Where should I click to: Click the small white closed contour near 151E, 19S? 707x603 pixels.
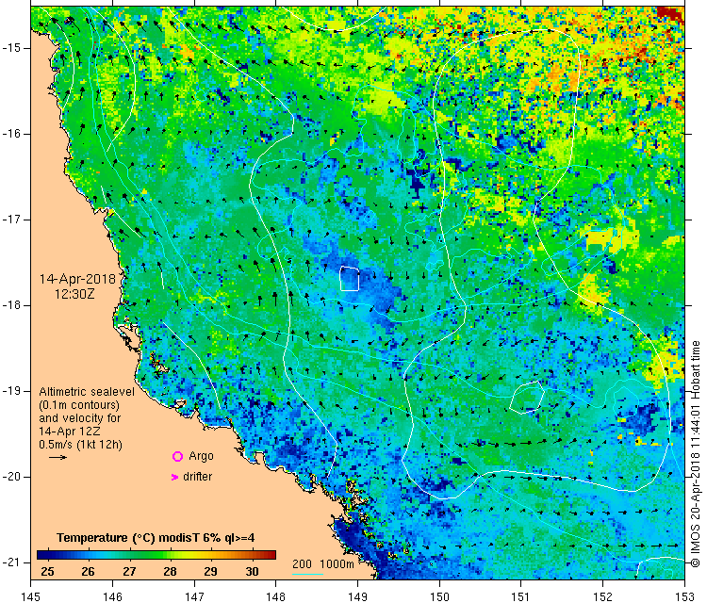(527, 398)
